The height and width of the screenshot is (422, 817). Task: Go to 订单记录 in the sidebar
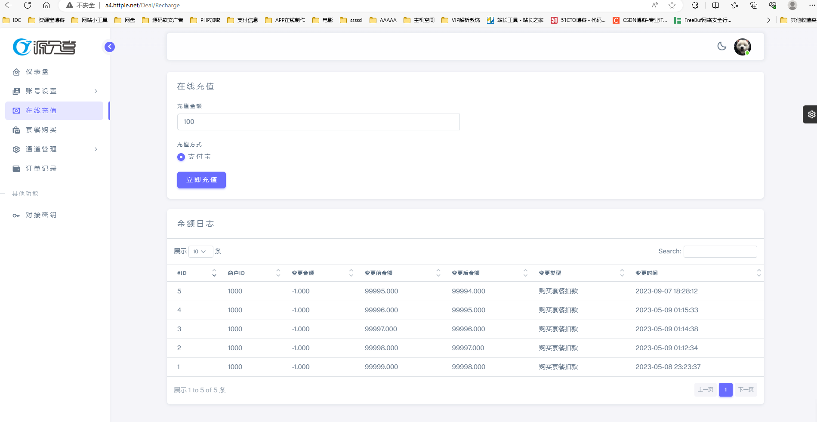click(41, 169)
